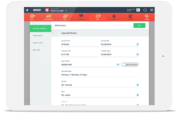Open the Arson module
Viewport: 182px width, 114px height.
point(147,17)
